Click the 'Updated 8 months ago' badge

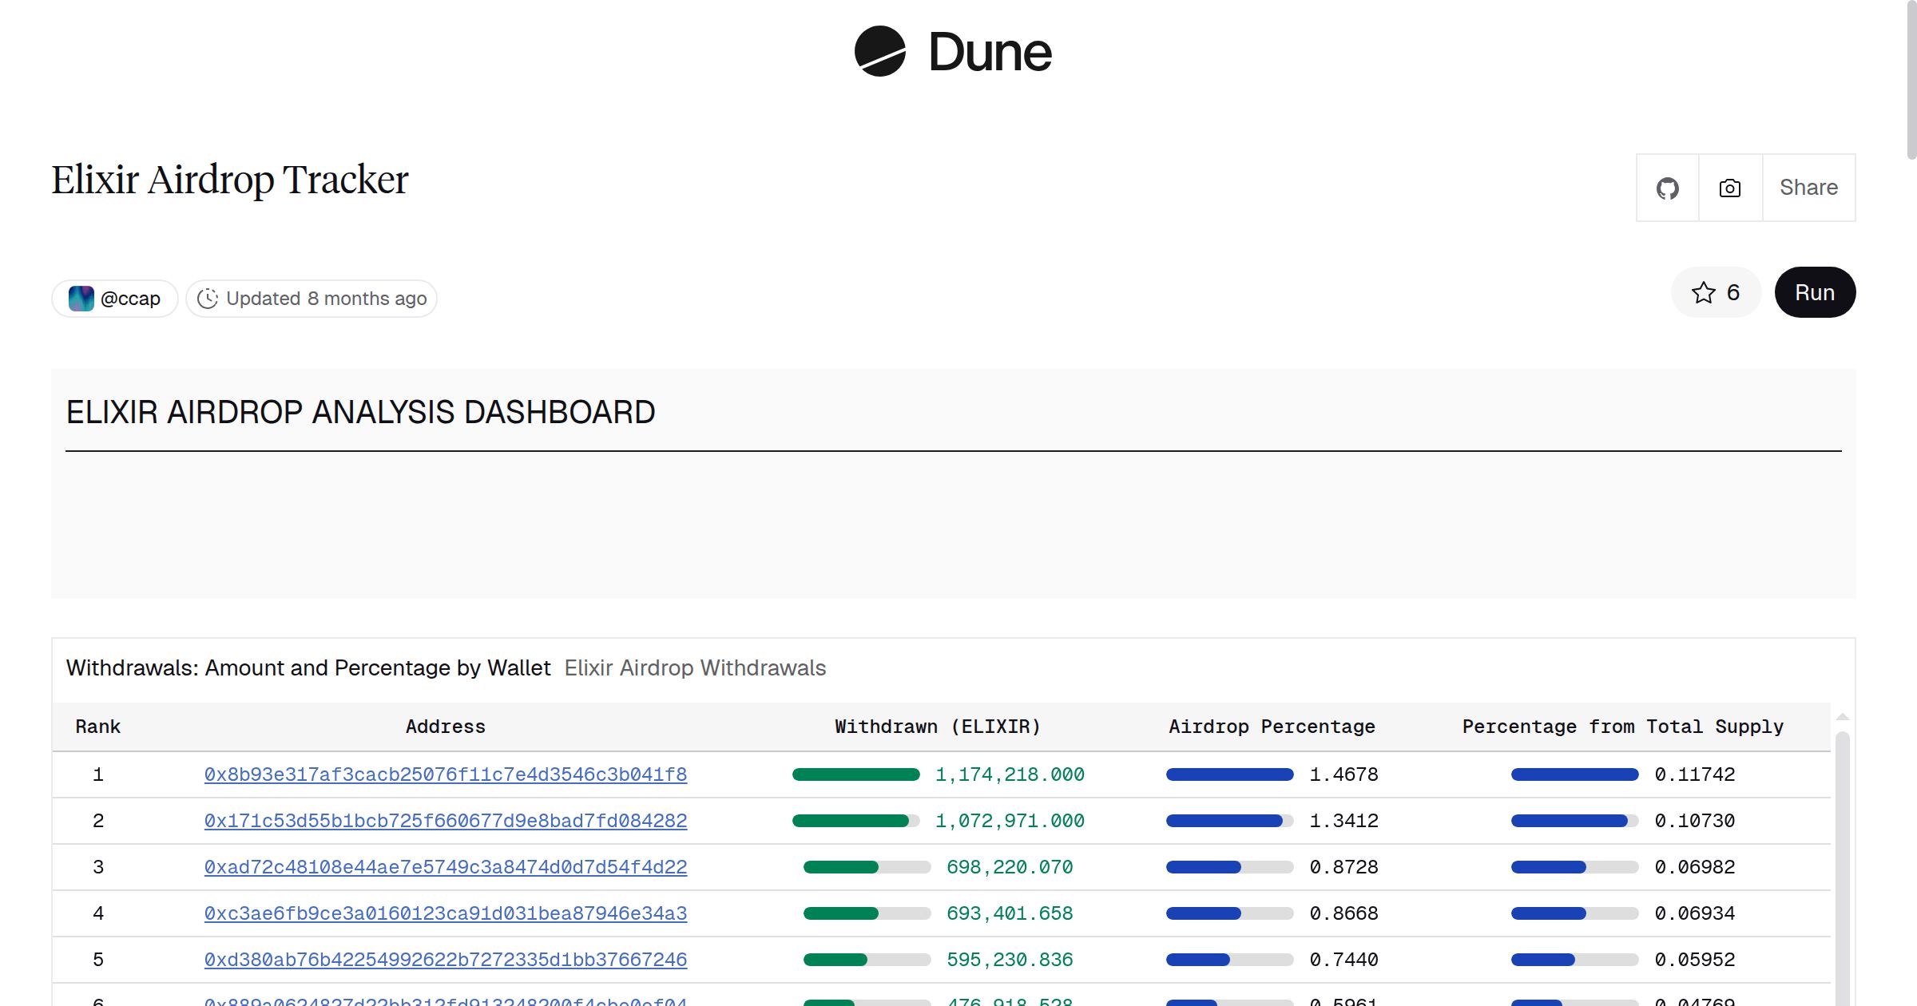click(x=312, y=298)
